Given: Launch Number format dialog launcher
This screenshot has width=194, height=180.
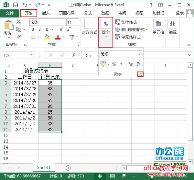Looking at the screenshot, I should (x=141, y=74).
